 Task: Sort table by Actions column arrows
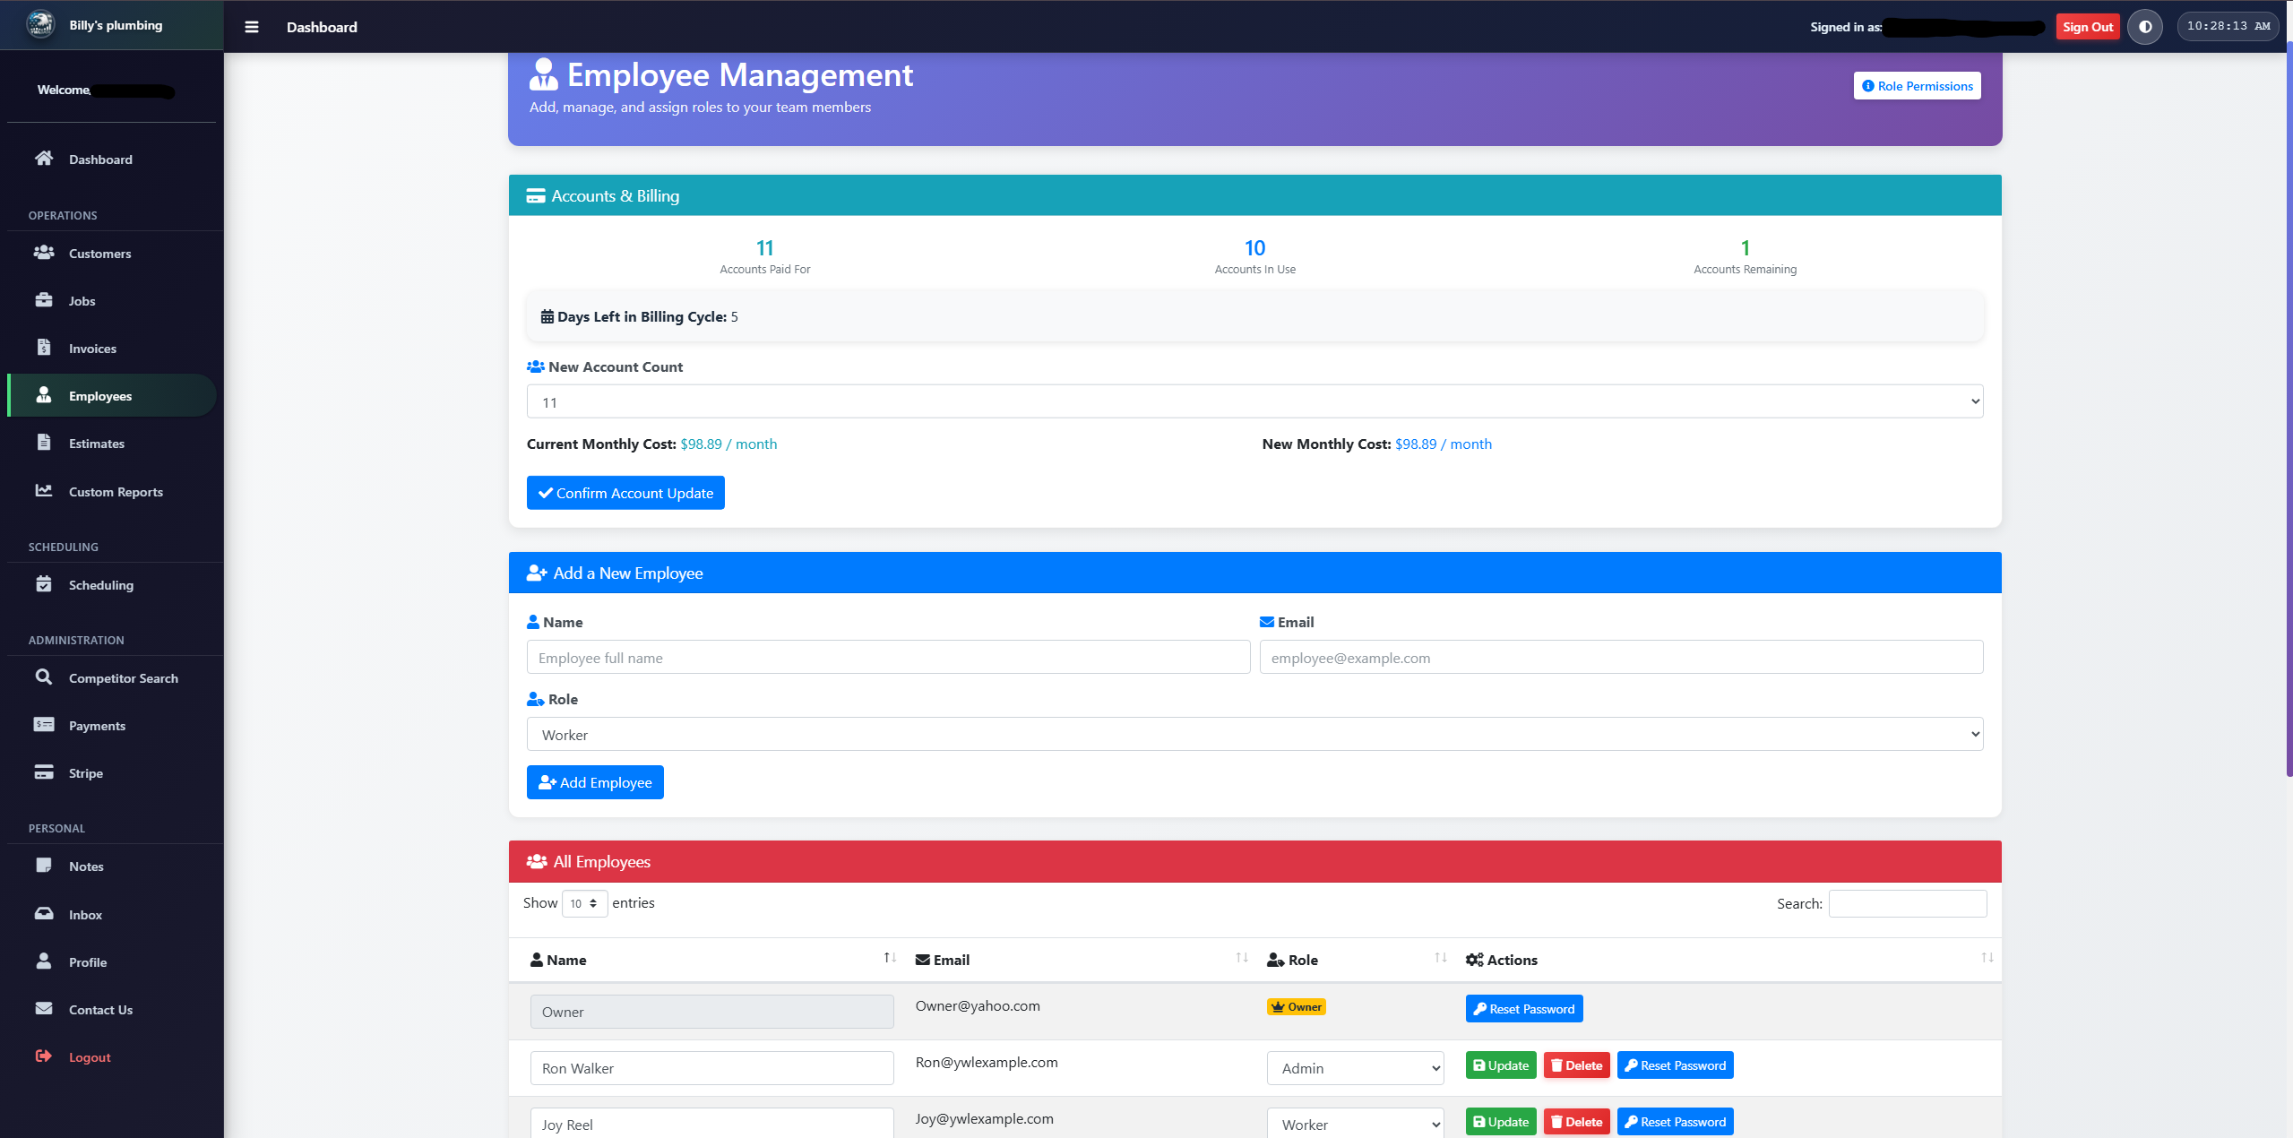(x=1987, y=959)
